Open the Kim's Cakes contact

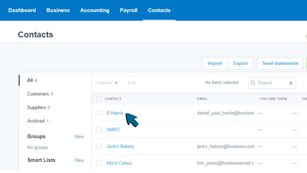(119, 163)
